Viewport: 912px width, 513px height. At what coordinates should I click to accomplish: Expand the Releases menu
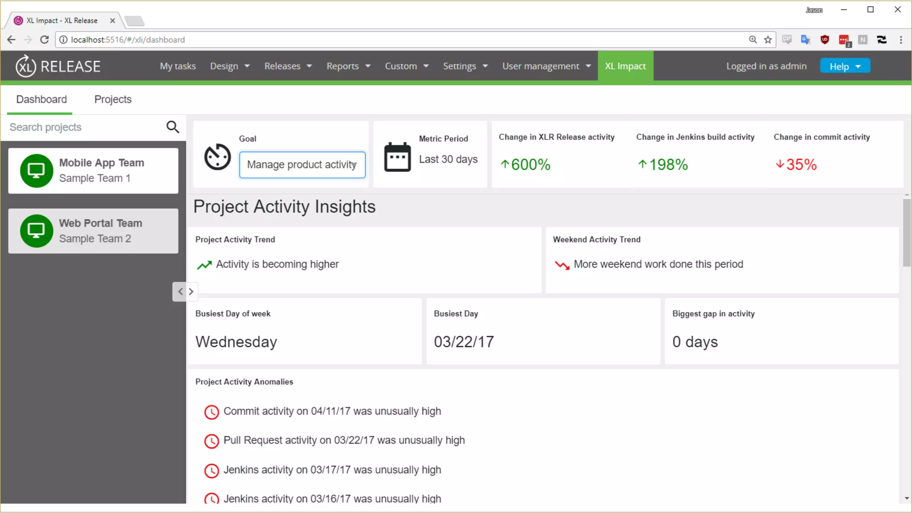[x=288, y=66]
